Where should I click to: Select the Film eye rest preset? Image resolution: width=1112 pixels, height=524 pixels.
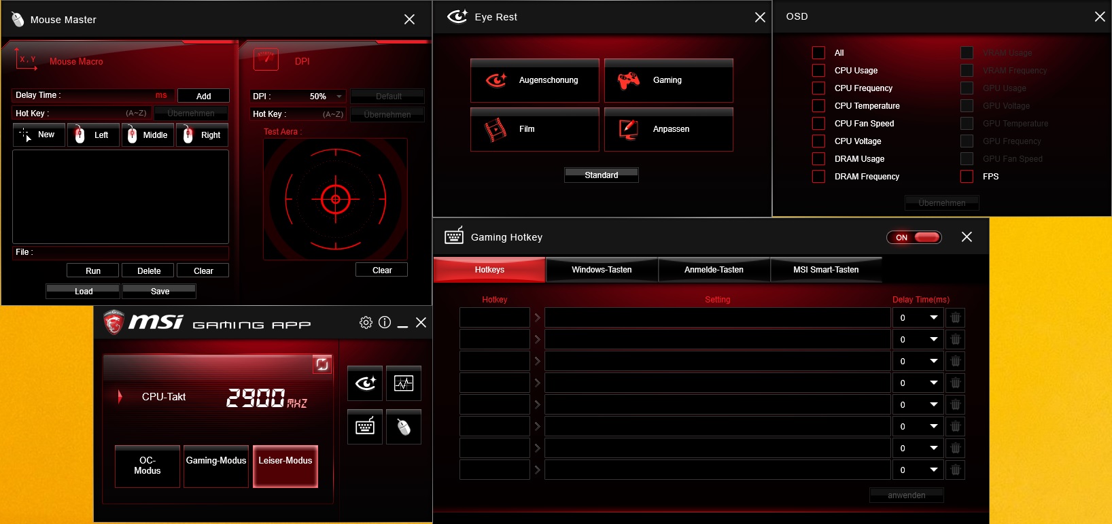coord(535,129)
